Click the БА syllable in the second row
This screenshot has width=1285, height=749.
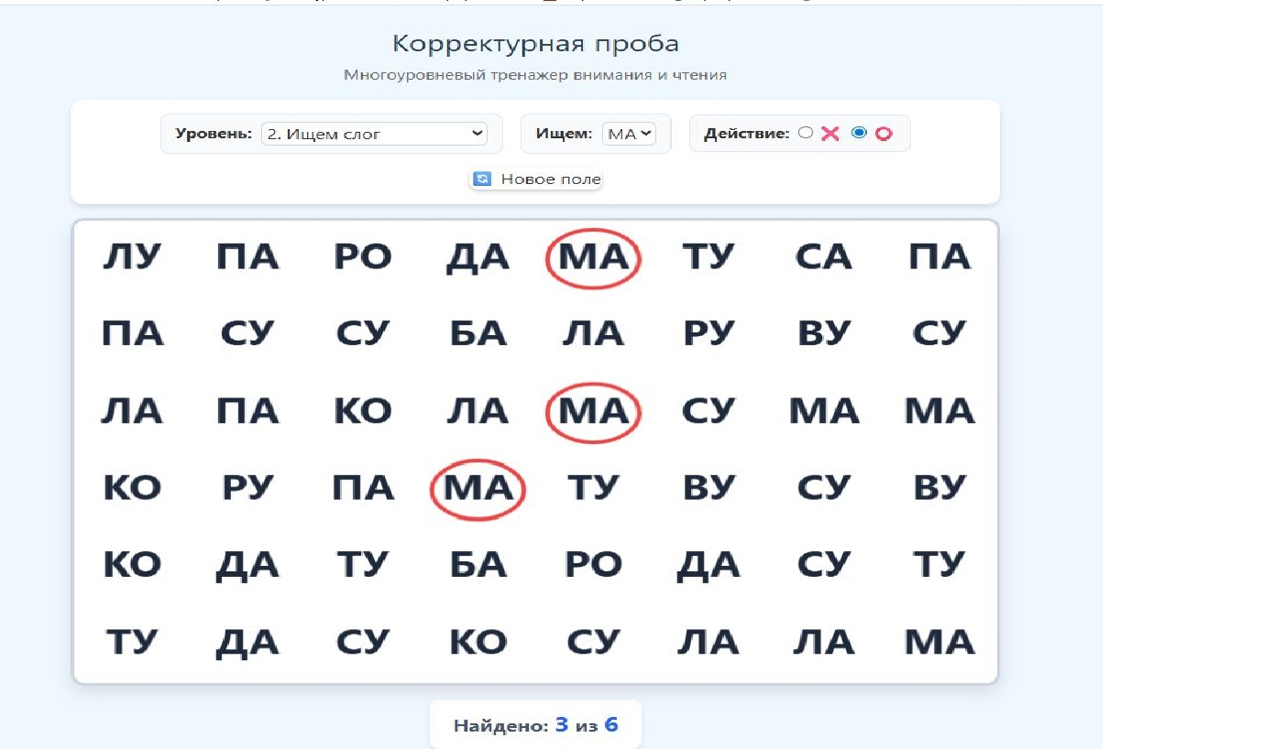pyautogui.click(x=478, y=335)
